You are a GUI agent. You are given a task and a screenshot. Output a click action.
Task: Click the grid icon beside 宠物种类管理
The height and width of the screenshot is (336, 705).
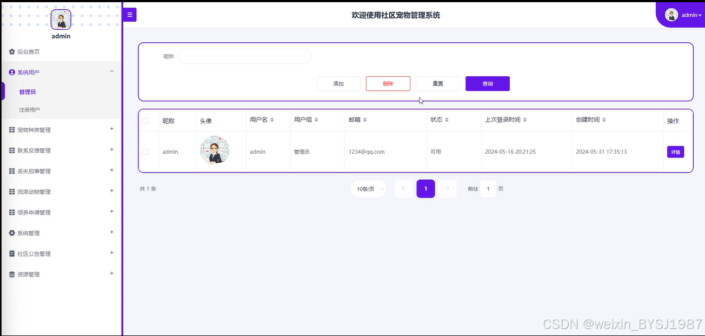pos(12,130)
